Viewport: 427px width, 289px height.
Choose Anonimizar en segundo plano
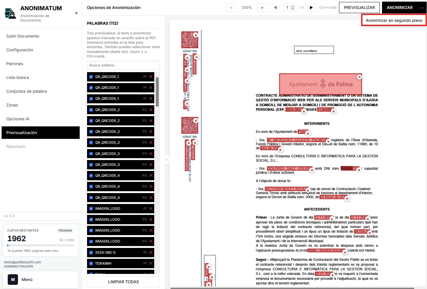pos(394,20)
